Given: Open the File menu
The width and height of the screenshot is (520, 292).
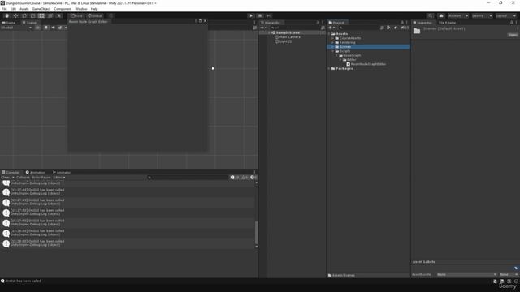Looking at the screenshot, I should coord(4,9).
